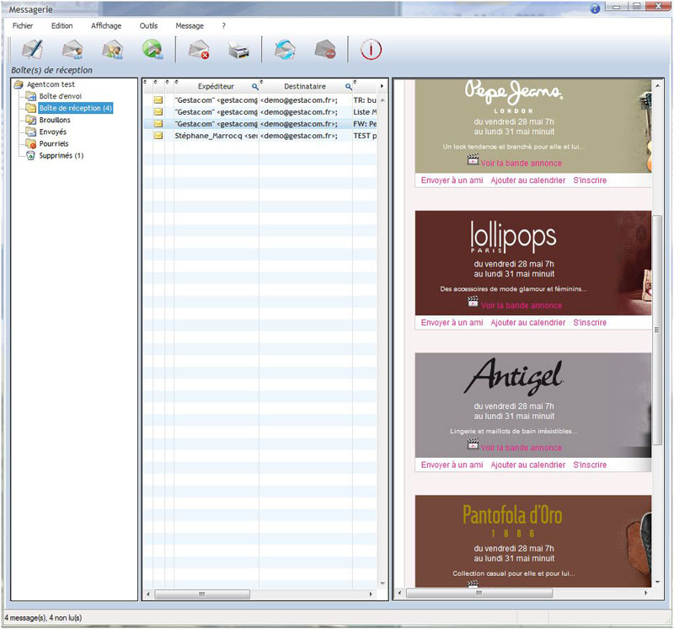Delete message with the red X envelope icon
Image resolution: width=674 pixels, height=629 pixels.
coord(199,49)
